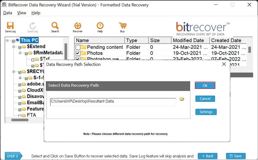This screenshot has width=258, height=160.
Task: Select the This PC tree label
Action: tap(29, 40)
